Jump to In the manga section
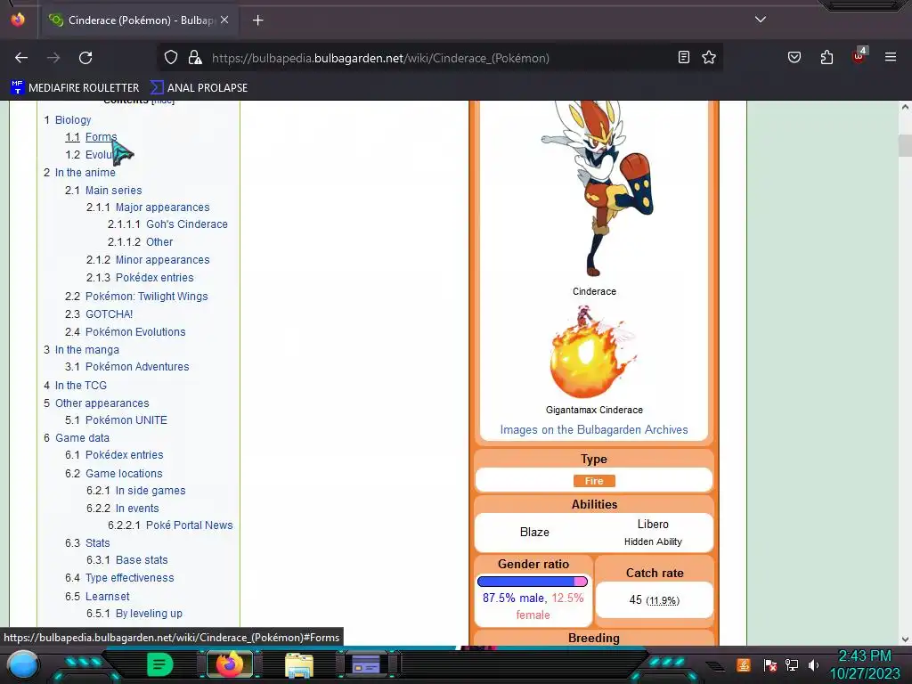 click(x=86, y=349)
